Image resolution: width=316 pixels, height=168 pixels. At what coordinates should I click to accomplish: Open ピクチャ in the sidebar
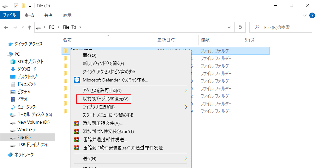pos(21,92)
